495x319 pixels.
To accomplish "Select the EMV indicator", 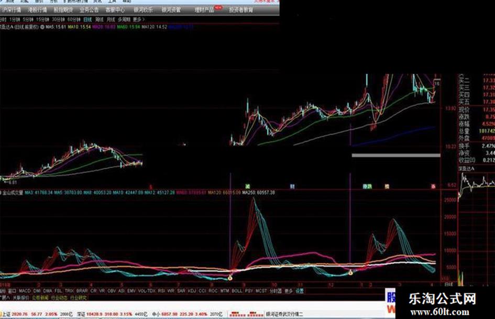I will 131,291.
